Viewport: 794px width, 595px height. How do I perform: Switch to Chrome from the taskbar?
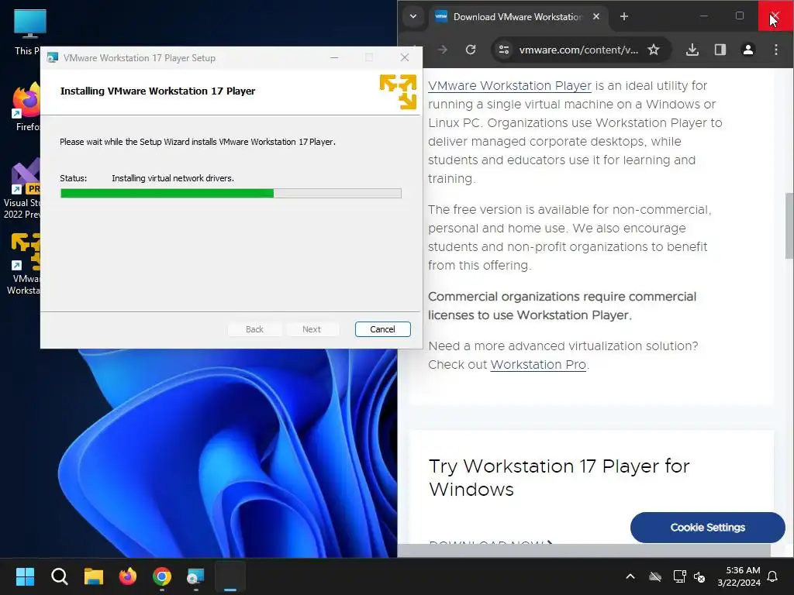click(x=162, y=576)
